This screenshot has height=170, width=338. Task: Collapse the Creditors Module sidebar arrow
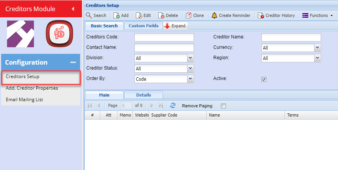pyautogui.click(x=73, y=9)
